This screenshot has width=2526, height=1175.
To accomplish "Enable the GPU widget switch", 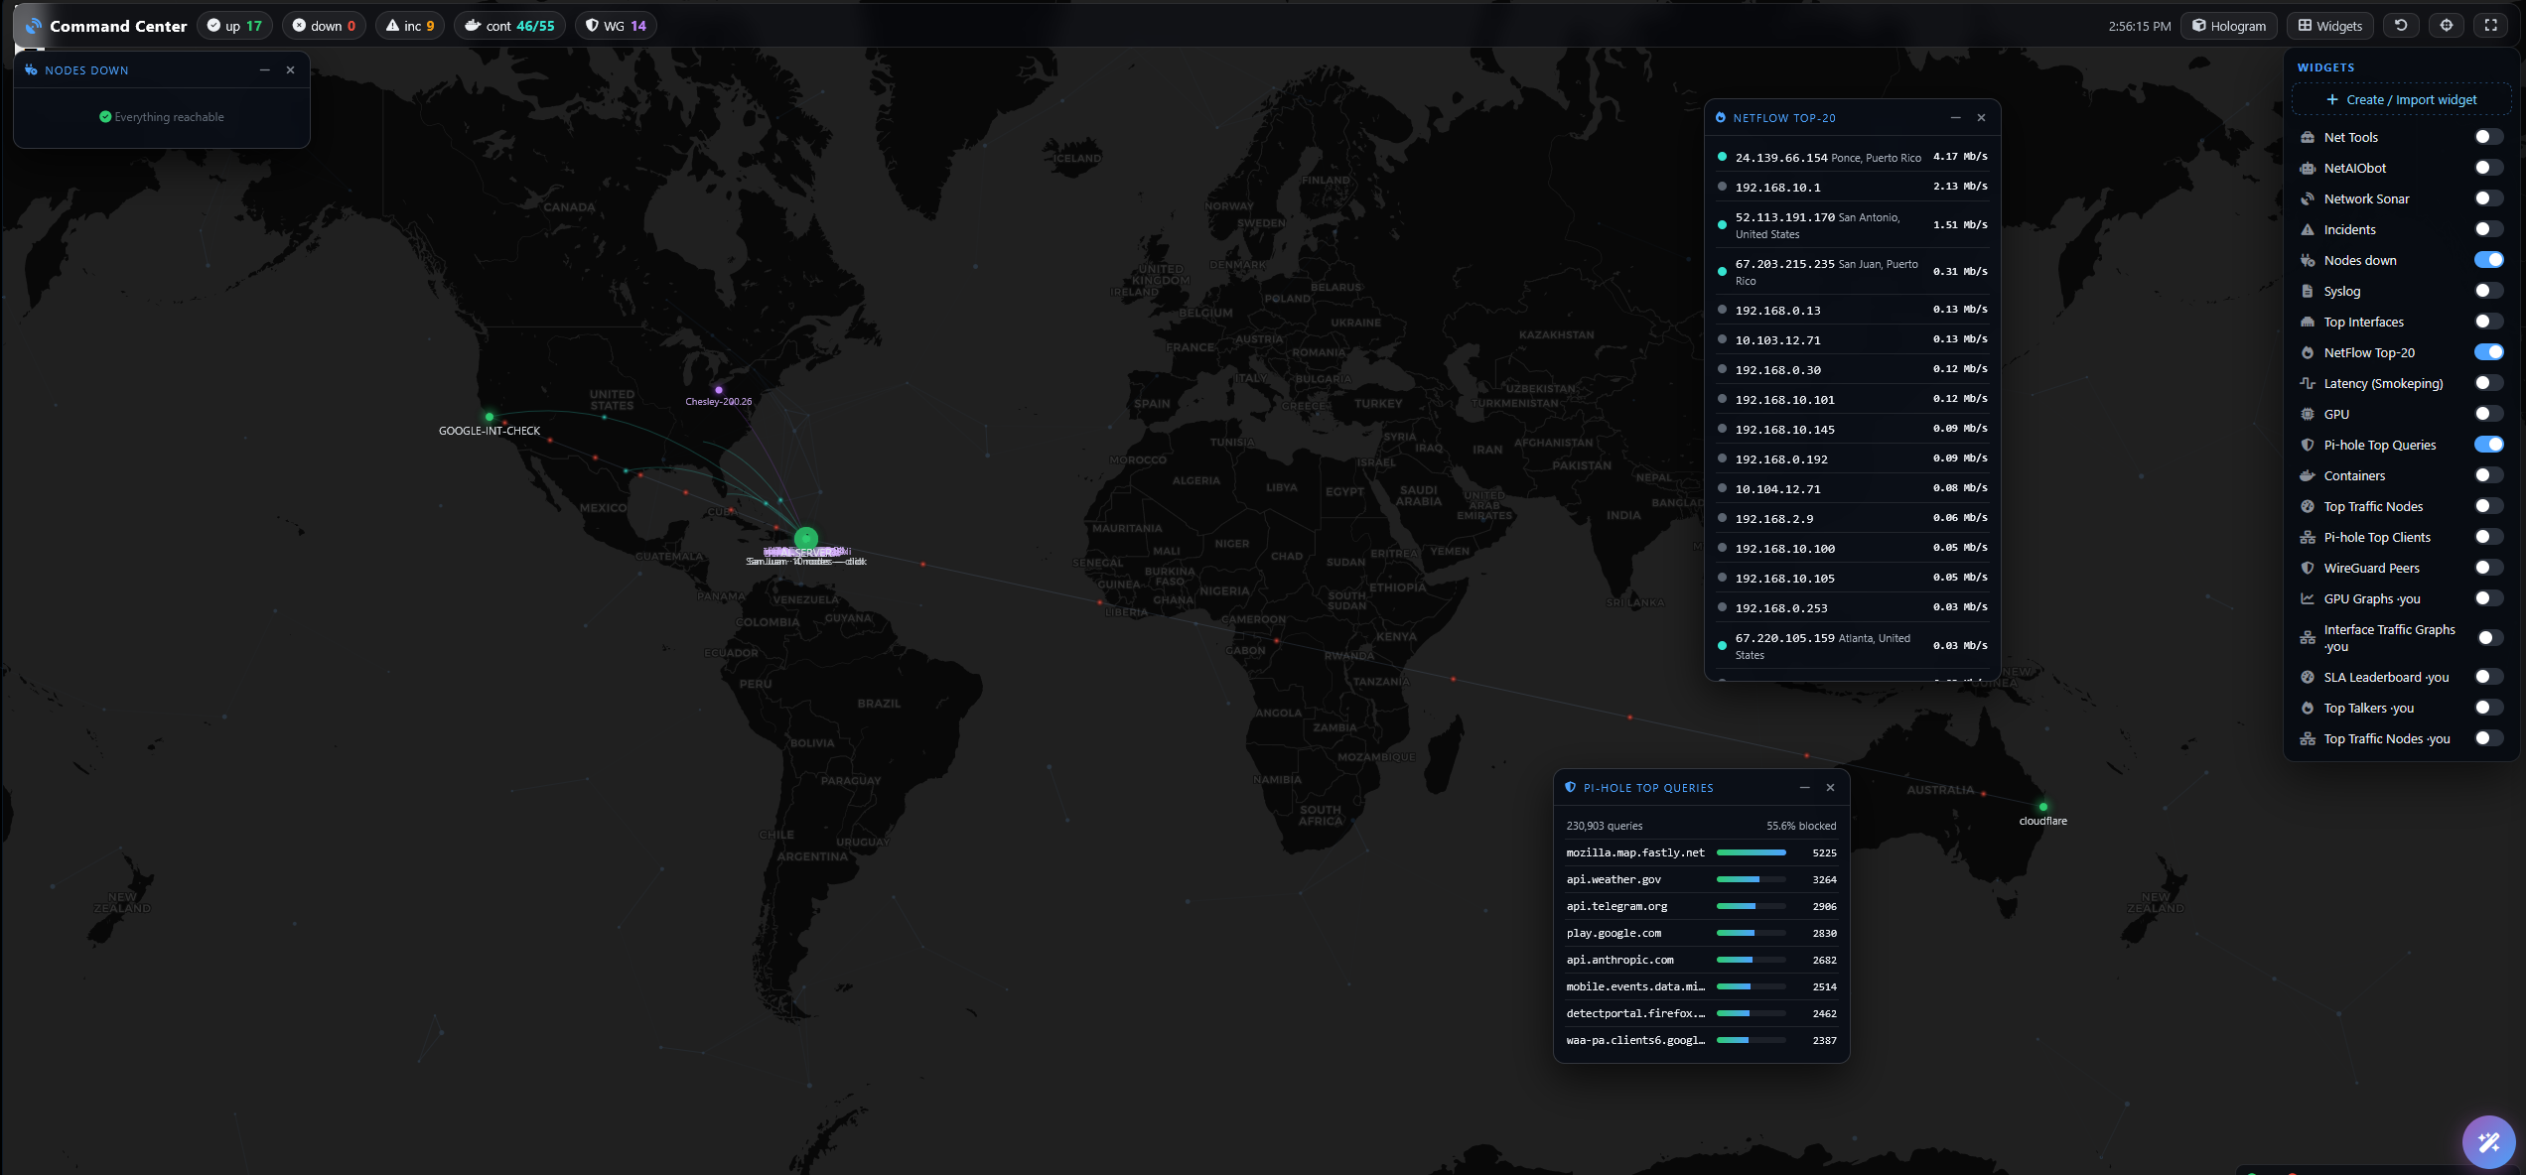I will pos(2488,414).
